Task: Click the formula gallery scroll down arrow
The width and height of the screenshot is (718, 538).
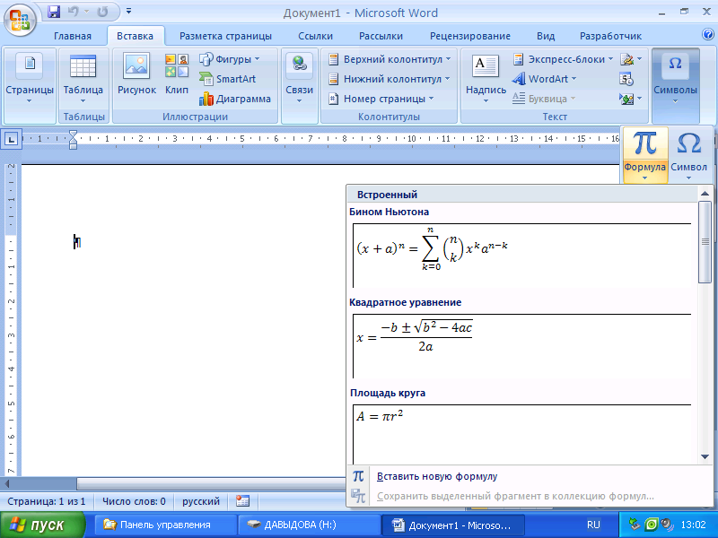Action: [x=705, y=456]
